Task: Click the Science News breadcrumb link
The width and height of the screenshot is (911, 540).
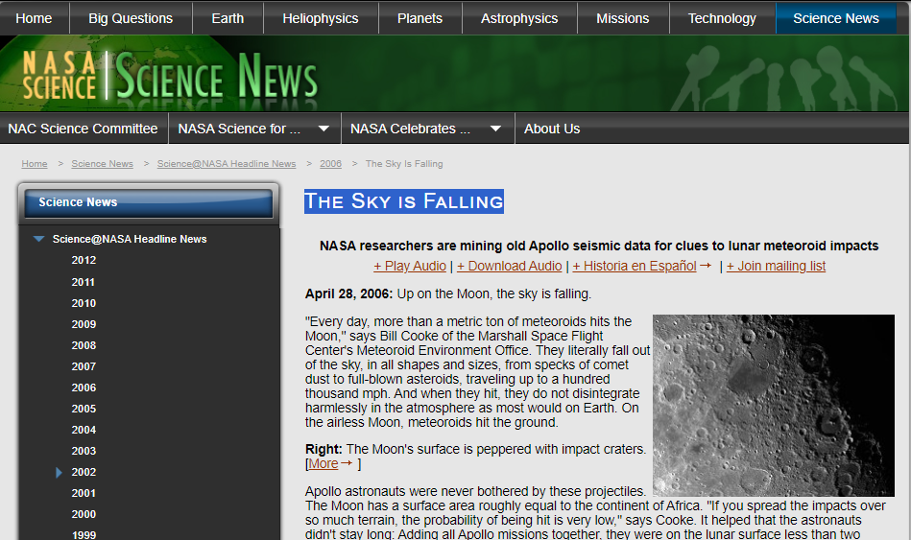Action: [103, 164]
